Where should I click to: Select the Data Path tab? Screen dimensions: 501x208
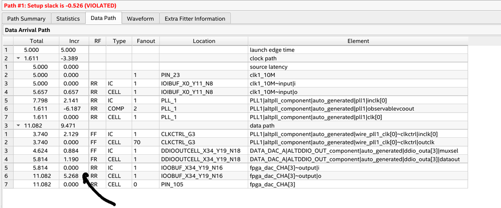103,18
